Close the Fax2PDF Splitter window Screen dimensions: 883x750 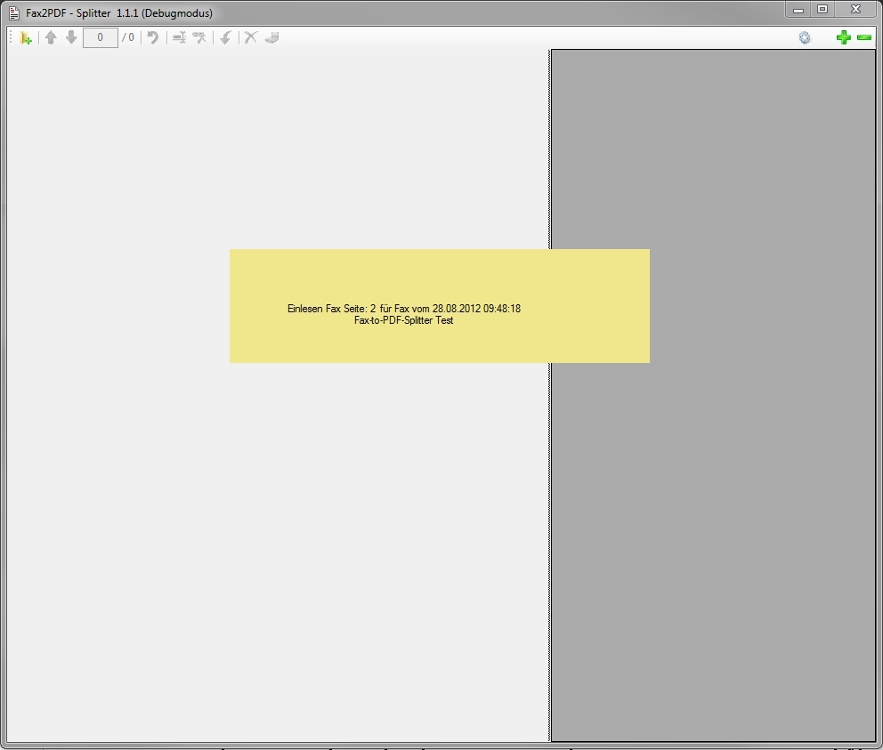pos(855,10)
